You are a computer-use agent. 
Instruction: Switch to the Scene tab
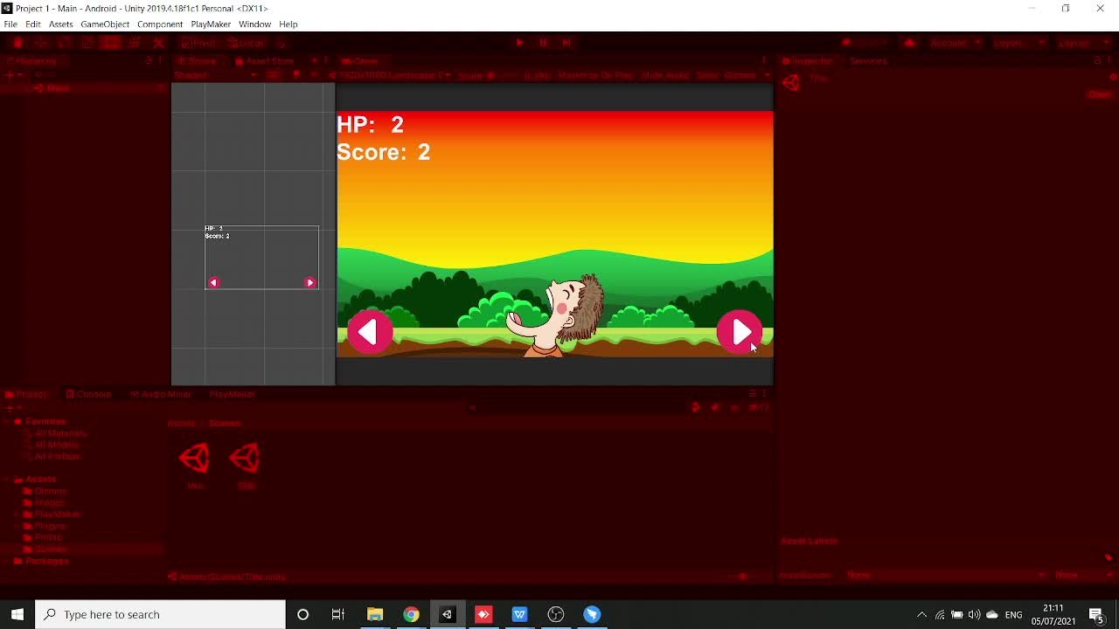click(197, 61)
